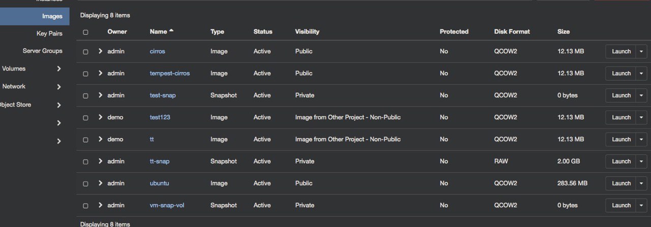Open actions dropdown arrow for cirros
This screenshot has height=227, width=651.
pos(641,51)
